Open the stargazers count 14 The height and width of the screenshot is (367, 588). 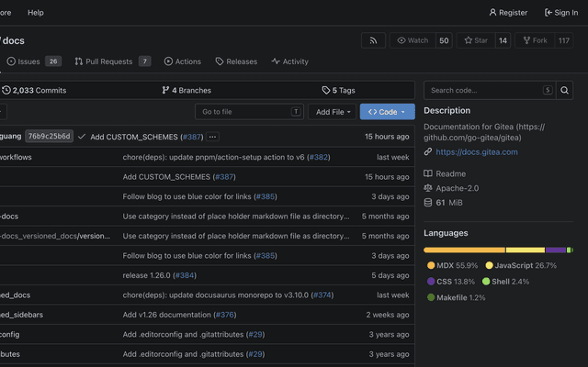(503, 40)
